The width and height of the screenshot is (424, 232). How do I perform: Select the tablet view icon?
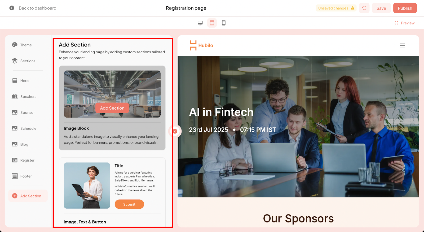(x=212, y=23)
